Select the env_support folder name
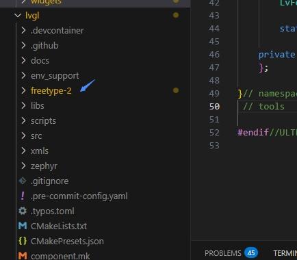 point(55,76)
